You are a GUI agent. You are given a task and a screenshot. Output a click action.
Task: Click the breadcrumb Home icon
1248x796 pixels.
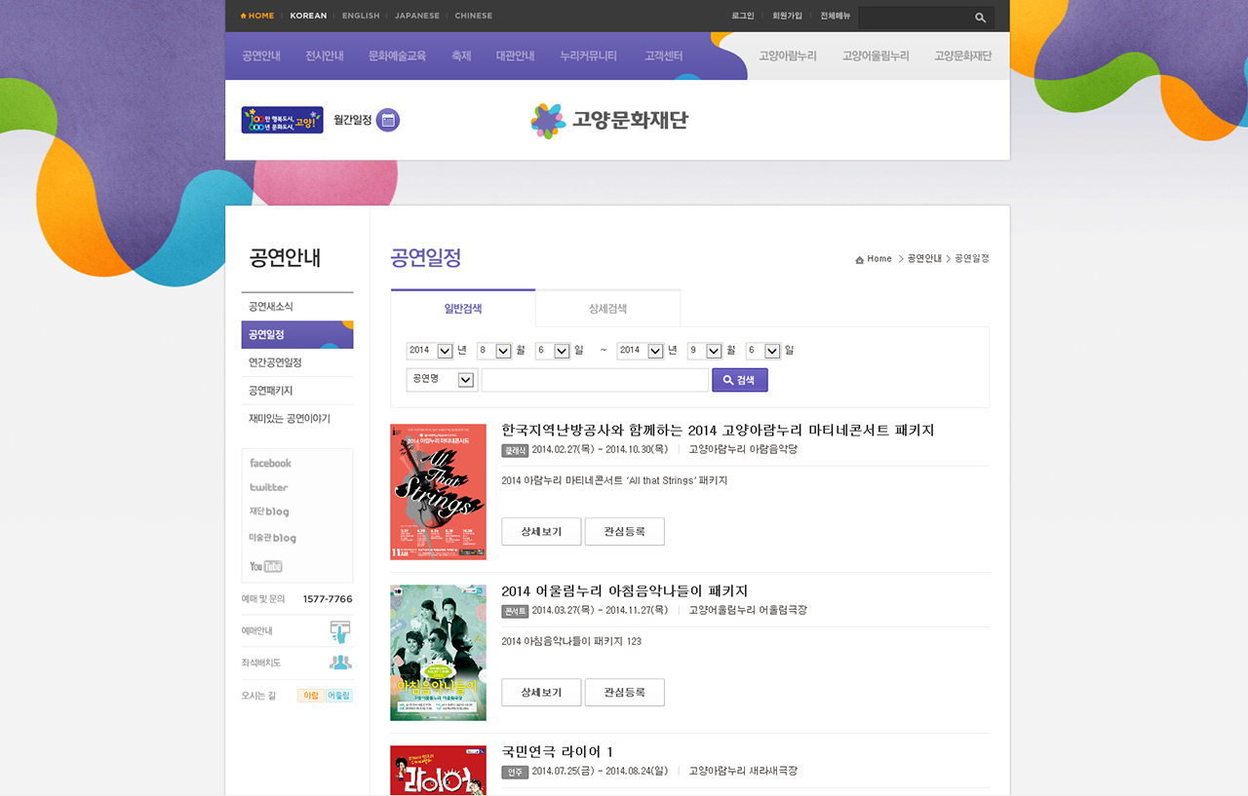859,259
